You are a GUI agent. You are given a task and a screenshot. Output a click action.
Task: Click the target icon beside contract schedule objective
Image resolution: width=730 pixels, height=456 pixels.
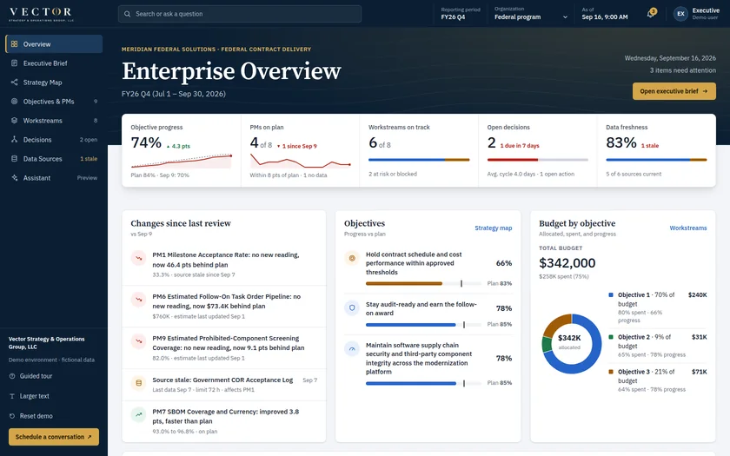coord(352,258)
